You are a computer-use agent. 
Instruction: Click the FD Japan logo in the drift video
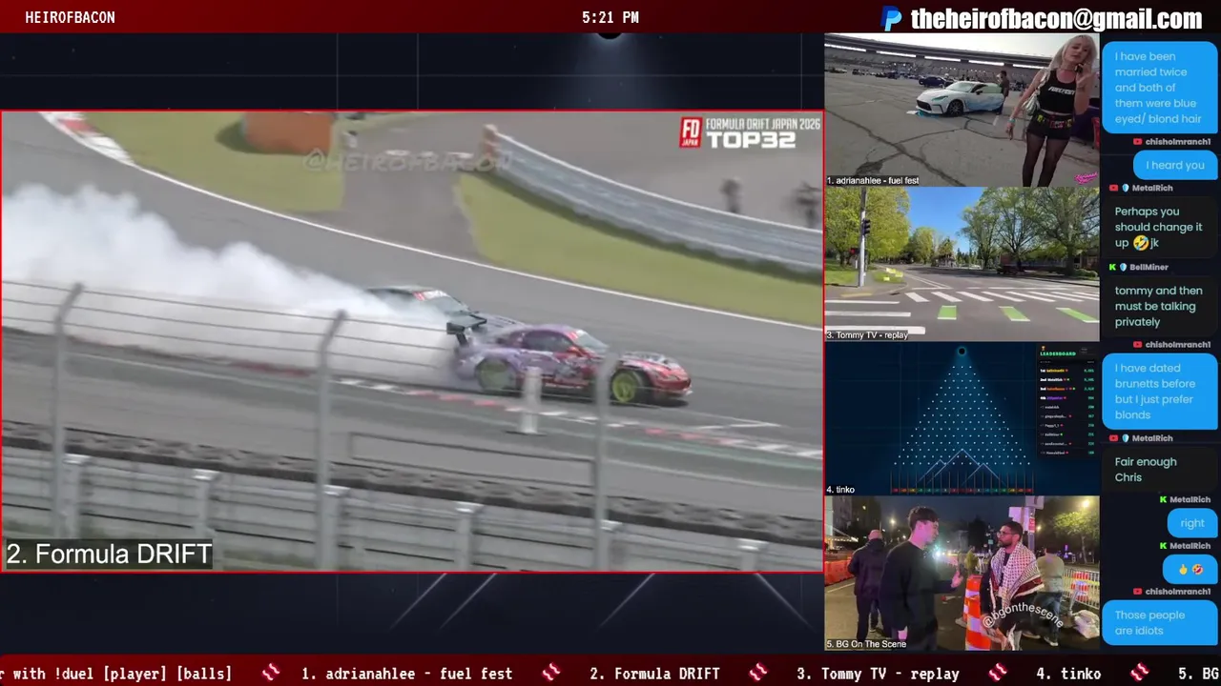(x=691, y=132)
